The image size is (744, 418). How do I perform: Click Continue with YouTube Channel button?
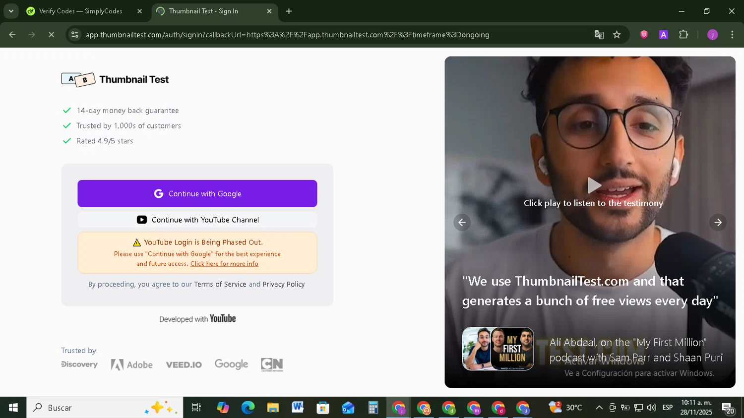(197, 220)
